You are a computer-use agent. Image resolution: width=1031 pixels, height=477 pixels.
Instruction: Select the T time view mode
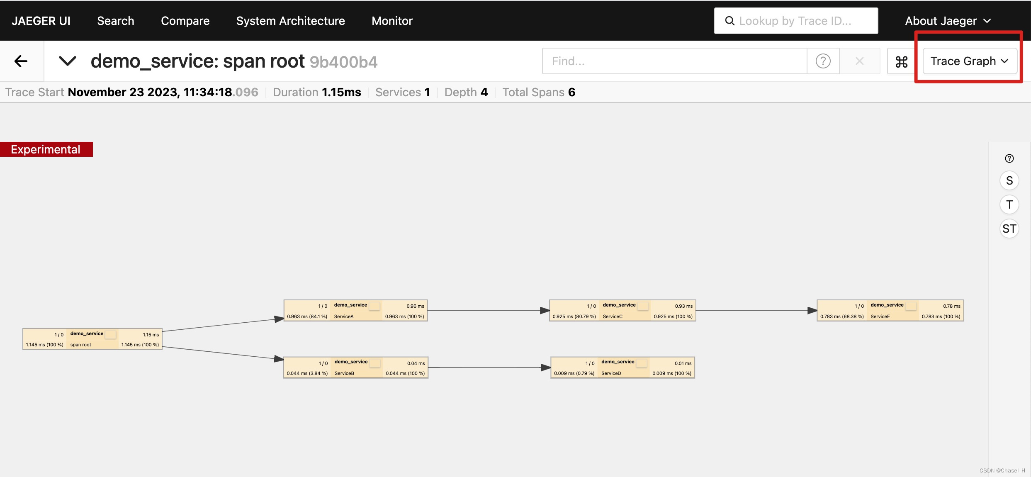1009,205
